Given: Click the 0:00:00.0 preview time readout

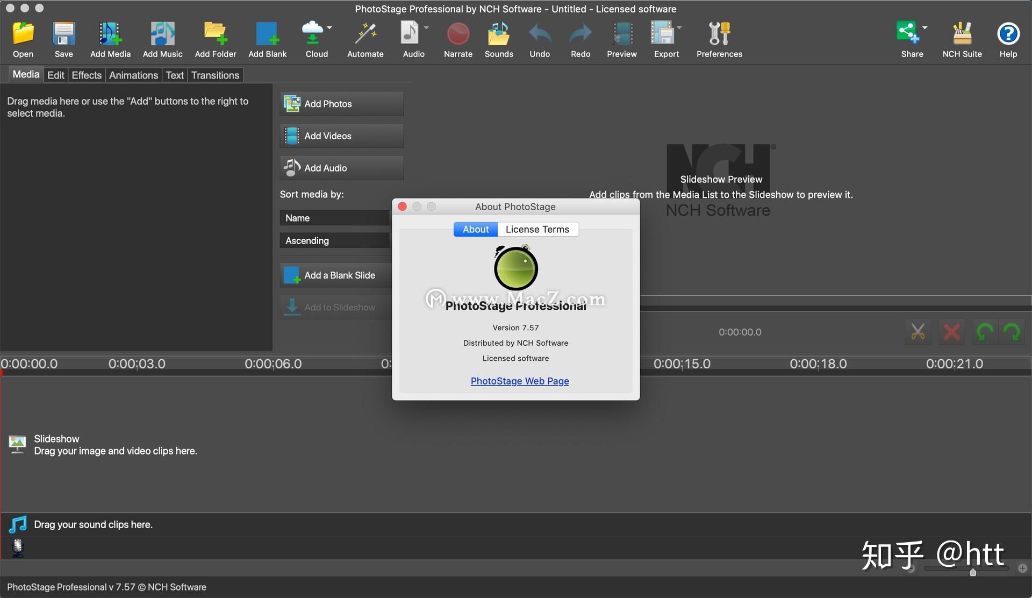Looking at the screenshot, I should point(740,332).
